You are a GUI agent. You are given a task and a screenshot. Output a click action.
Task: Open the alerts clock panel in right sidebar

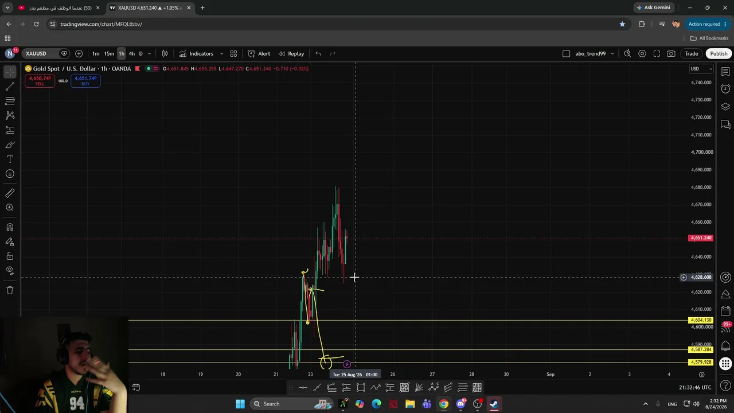click(725, 89)
